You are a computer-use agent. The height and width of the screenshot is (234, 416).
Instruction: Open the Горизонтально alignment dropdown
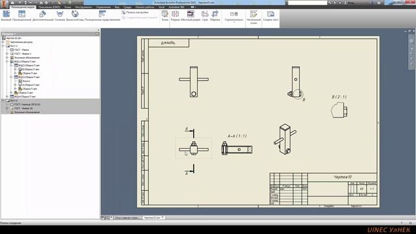pyautogui.click(x=234, y=16)
